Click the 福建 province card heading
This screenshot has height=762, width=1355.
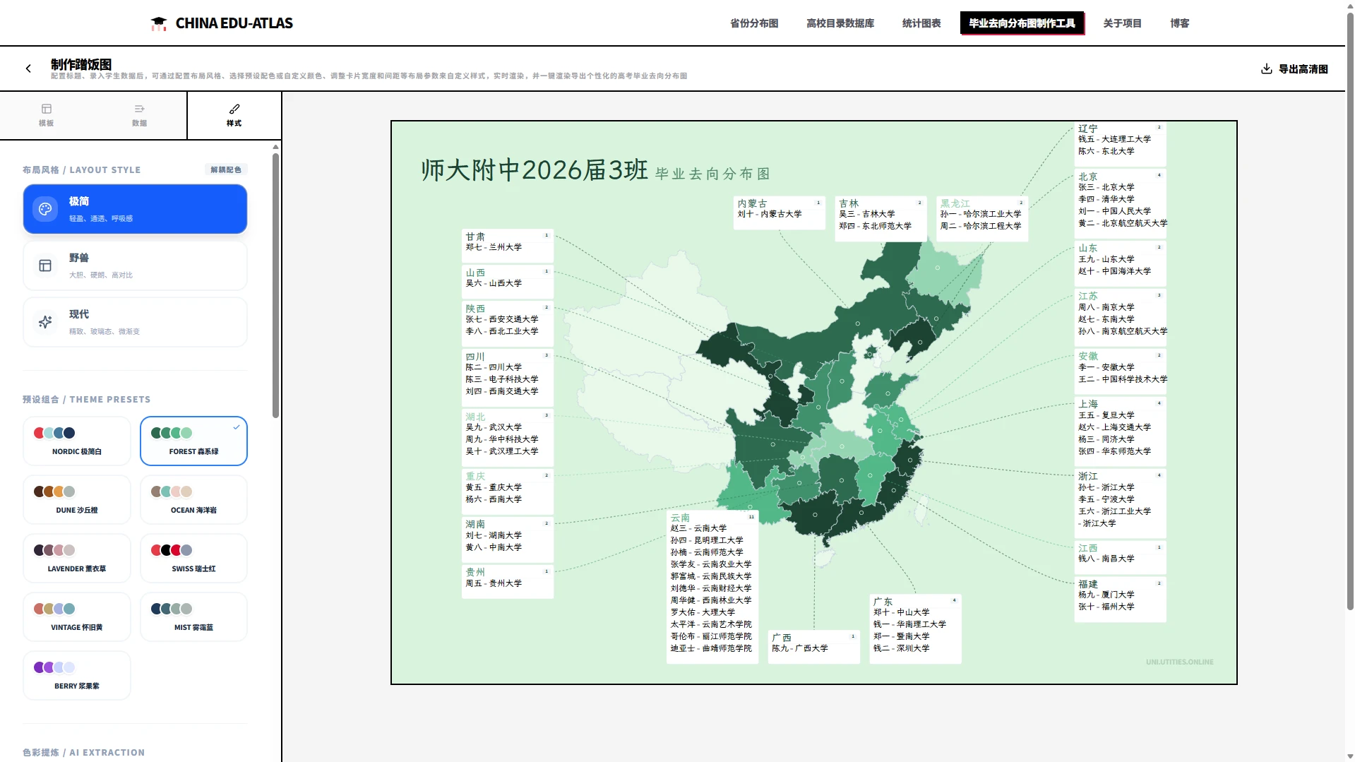(x=1088, y=584)
